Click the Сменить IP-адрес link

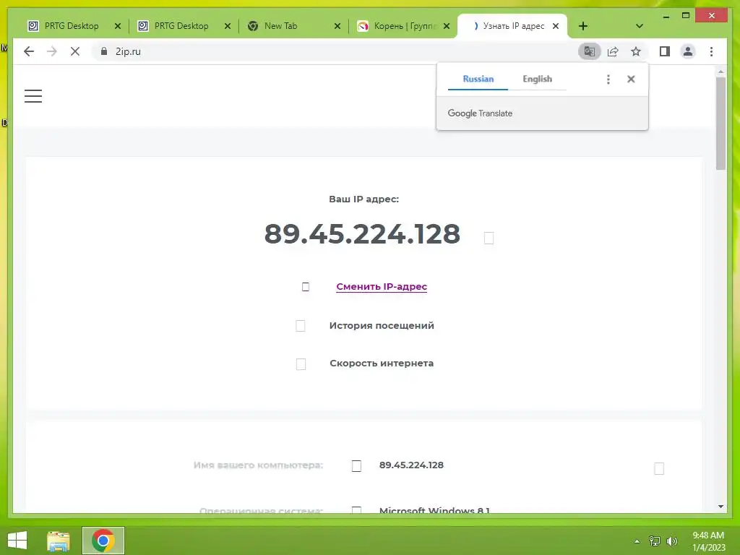(382, 286)
